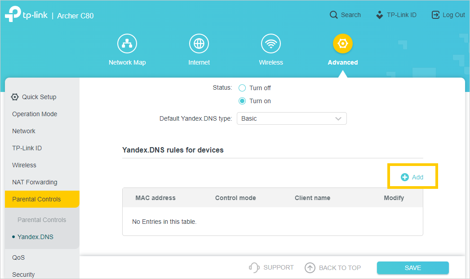The image size is (470, 279).
Task: Expand the Parental Controls sidebar section
Action: [x=37, y=199]
